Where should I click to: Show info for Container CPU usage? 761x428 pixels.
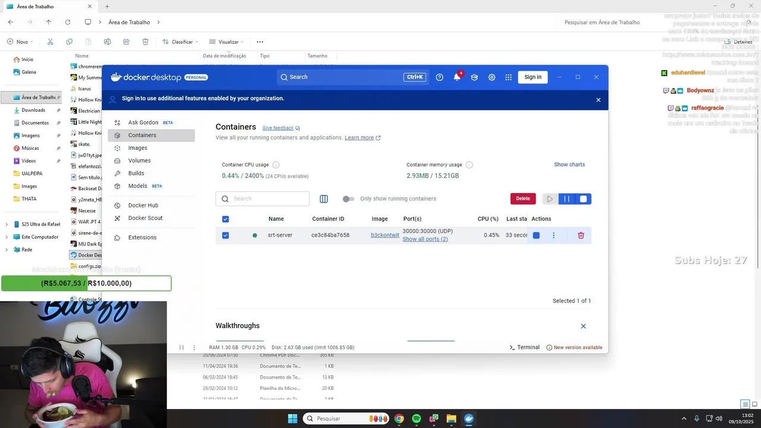[x=276, y=165]
